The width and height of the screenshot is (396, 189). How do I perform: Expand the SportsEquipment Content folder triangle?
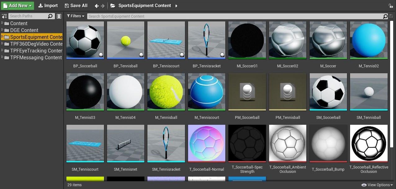click(x=2, y=37)
